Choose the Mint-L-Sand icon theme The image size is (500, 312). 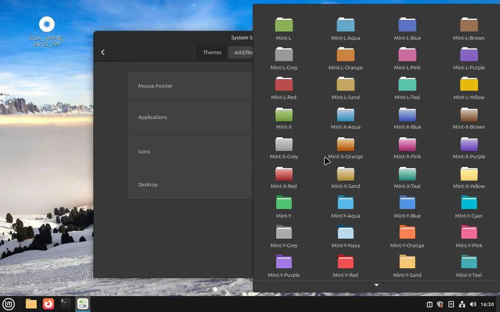coord(345,88)
